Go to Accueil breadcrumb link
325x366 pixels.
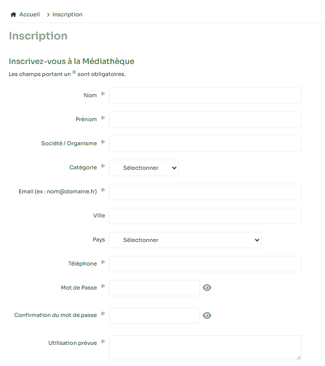click(x=29, y=14)
